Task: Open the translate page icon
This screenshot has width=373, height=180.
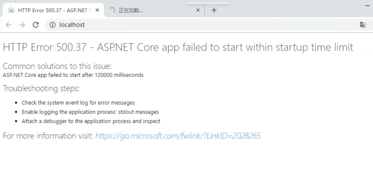Action: point(363,25)
